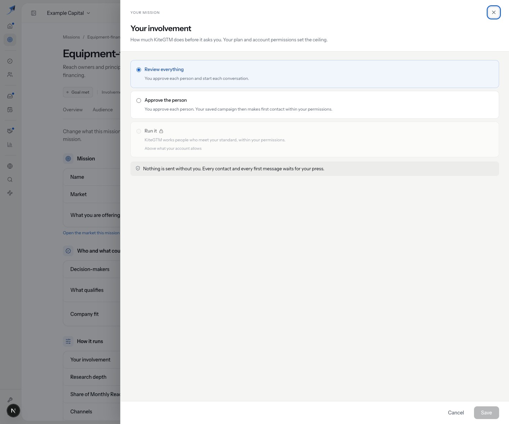Close the Your involvement panel

click(494, 12)
